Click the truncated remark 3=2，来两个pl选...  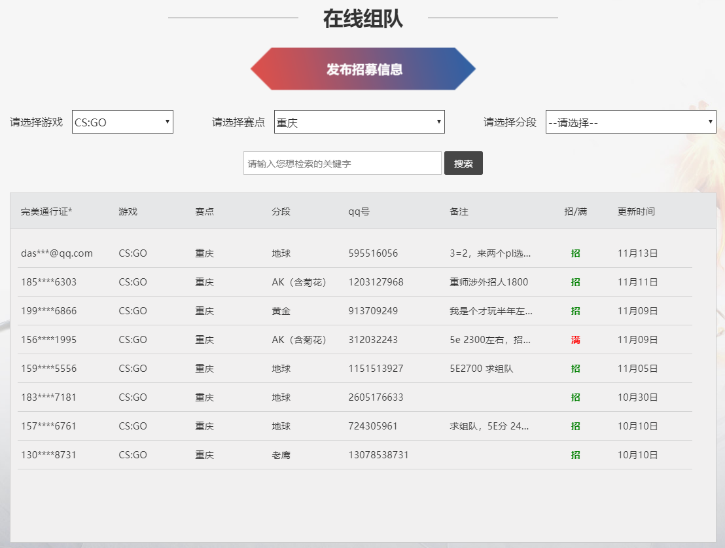[487, 253]
